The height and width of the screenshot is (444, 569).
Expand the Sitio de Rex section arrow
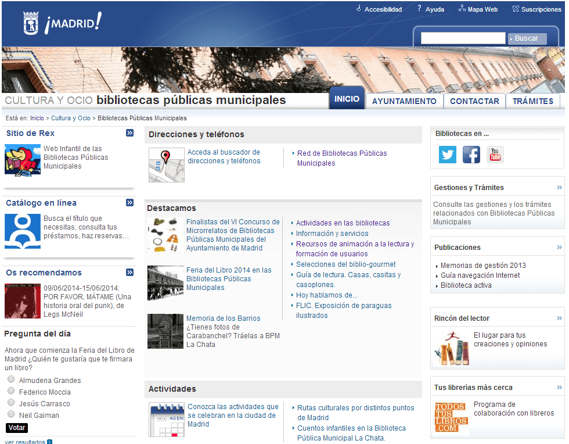tap(130, 133)
